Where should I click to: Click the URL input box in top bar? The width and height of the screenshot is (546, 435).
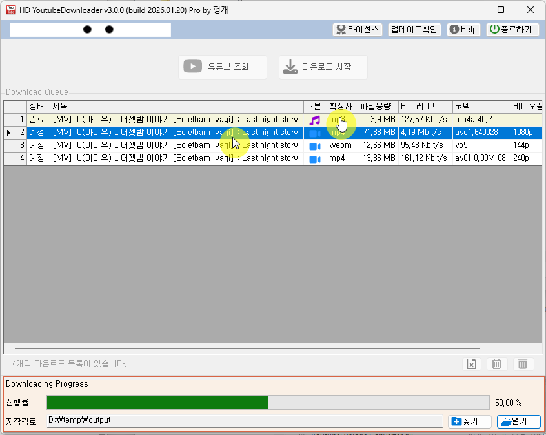click(x=90, y=30)
